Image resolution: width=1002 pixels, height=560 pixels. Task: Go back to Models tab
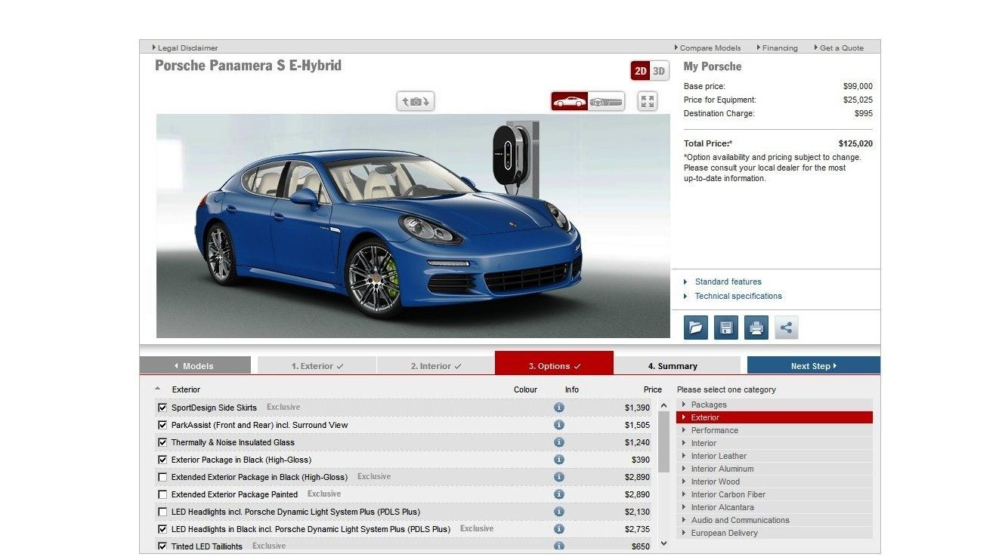click(x=195, y=365)
